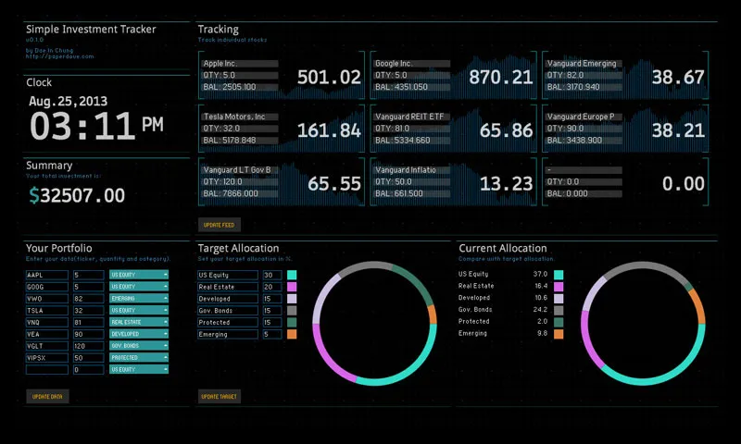Select the Vanguard Inflatio tracking card
The height and width of the screenshot is (444, 741).
[x=454, y=181]
